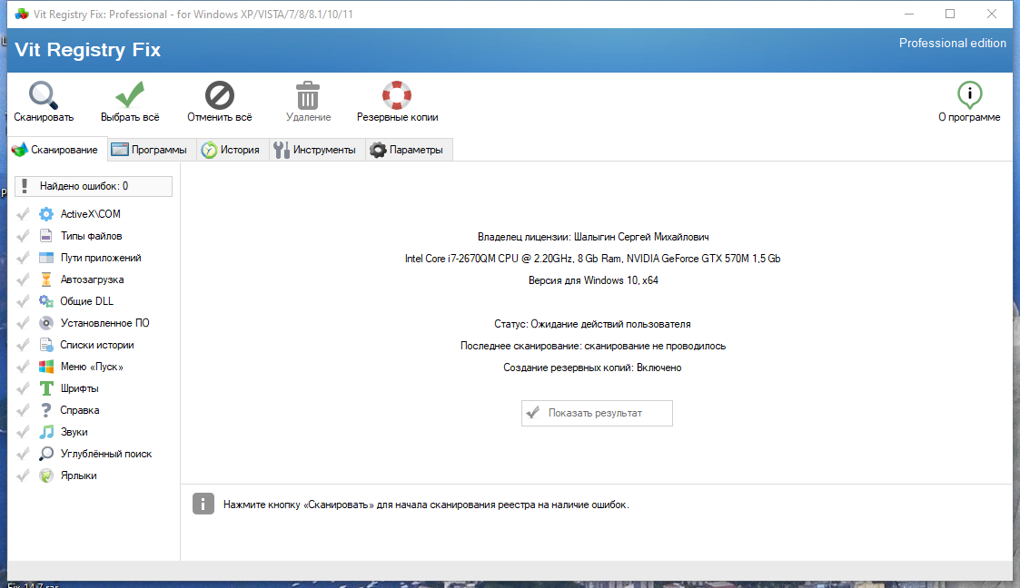Screen dimensions: 1020x588
Task: Toggle the Автозагрузка checkmark
Action: click(23, 279)
